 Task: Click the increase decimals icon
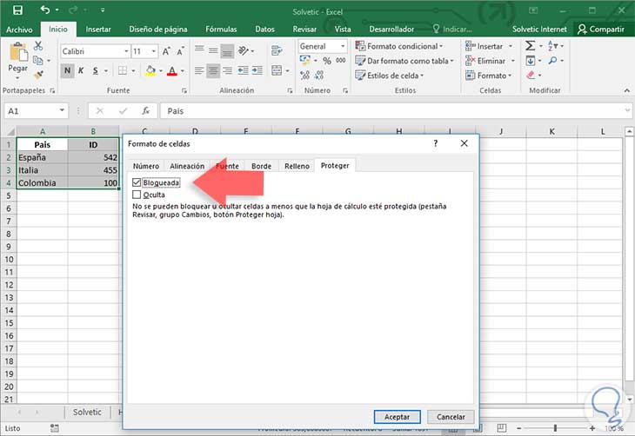coord(305,75)
